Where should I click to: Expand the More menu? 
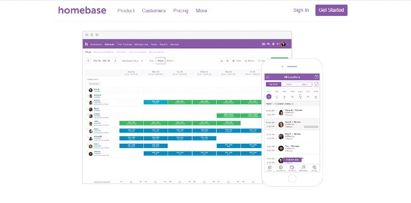click(201, 10)
